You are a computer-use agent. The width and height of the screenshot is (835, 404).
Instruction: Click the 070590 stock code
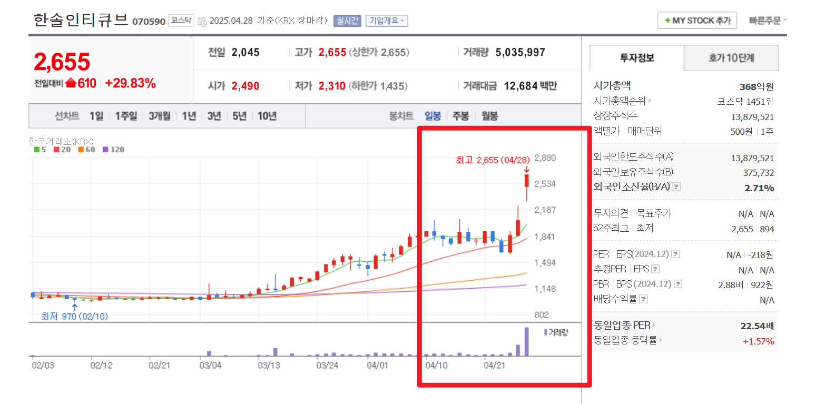(x=149, y=22)
